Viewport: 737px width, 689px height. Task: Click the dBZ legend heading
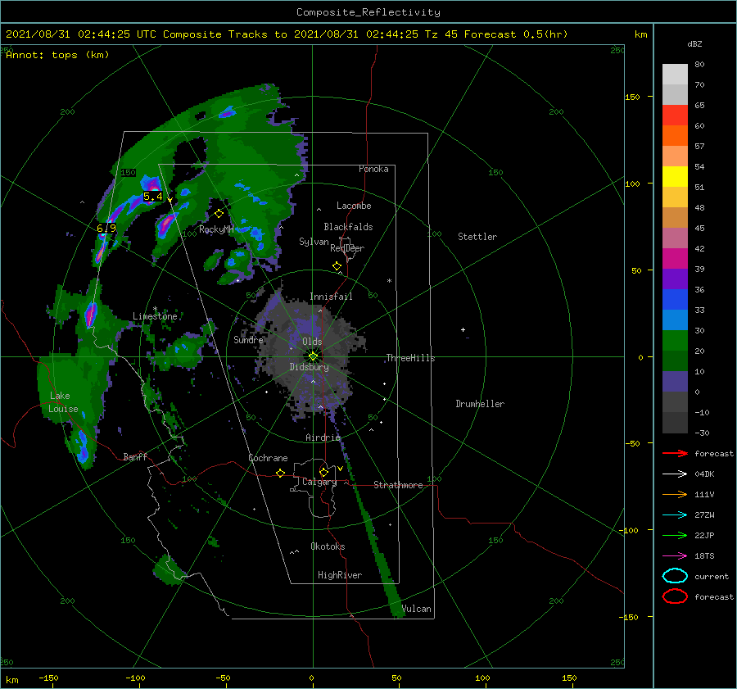point(694,43)
